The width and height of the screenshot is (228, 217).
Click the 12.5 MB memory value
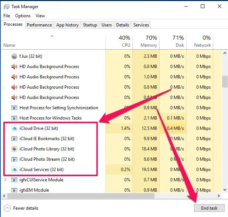pyautogui.click(x=149, y=128)
